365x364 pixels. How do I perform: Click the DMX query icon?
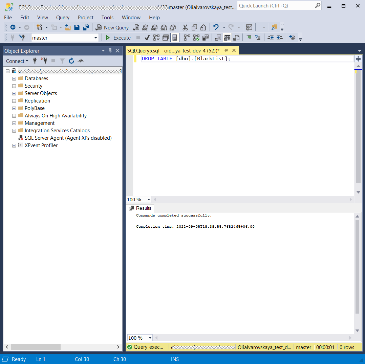tap(154, 27)
